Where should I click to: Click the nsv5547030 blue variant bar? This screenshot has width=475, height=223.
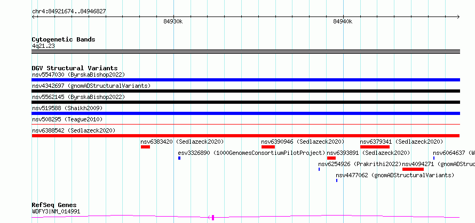[246, 80]
